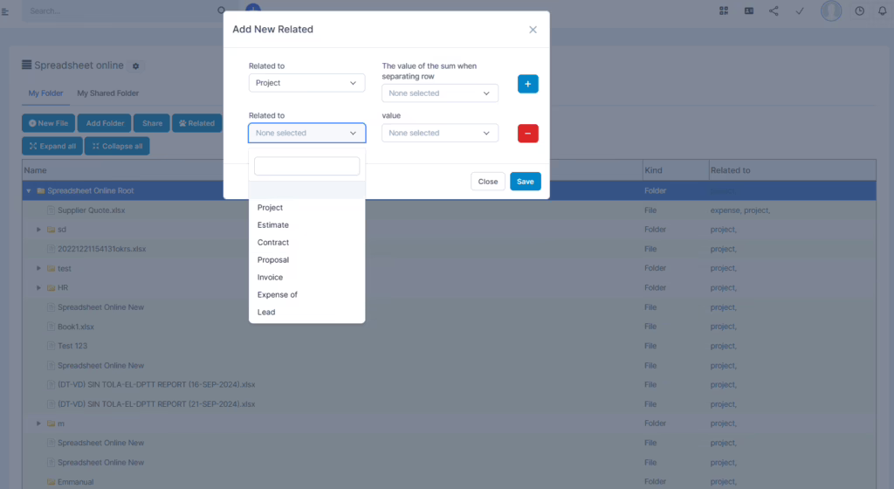Image resolution: width=894 pixels, height=489 pixels.
Task: Click the share icon in top bar
Action: click(774, 10)
